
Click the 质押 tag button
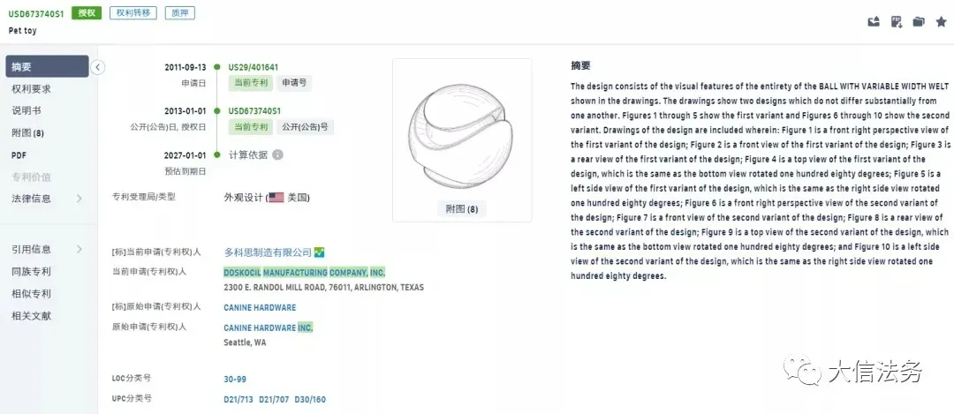tap(180, 12)
